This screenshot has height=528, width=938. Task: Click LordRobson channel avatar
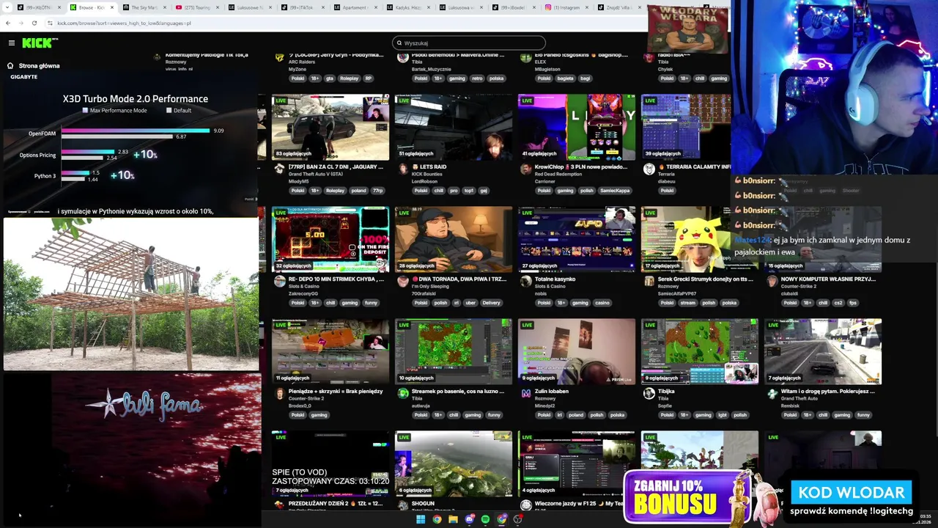[403, 169]
